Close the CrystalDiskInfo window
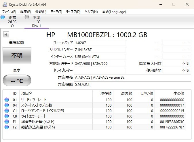 (187, 4)
